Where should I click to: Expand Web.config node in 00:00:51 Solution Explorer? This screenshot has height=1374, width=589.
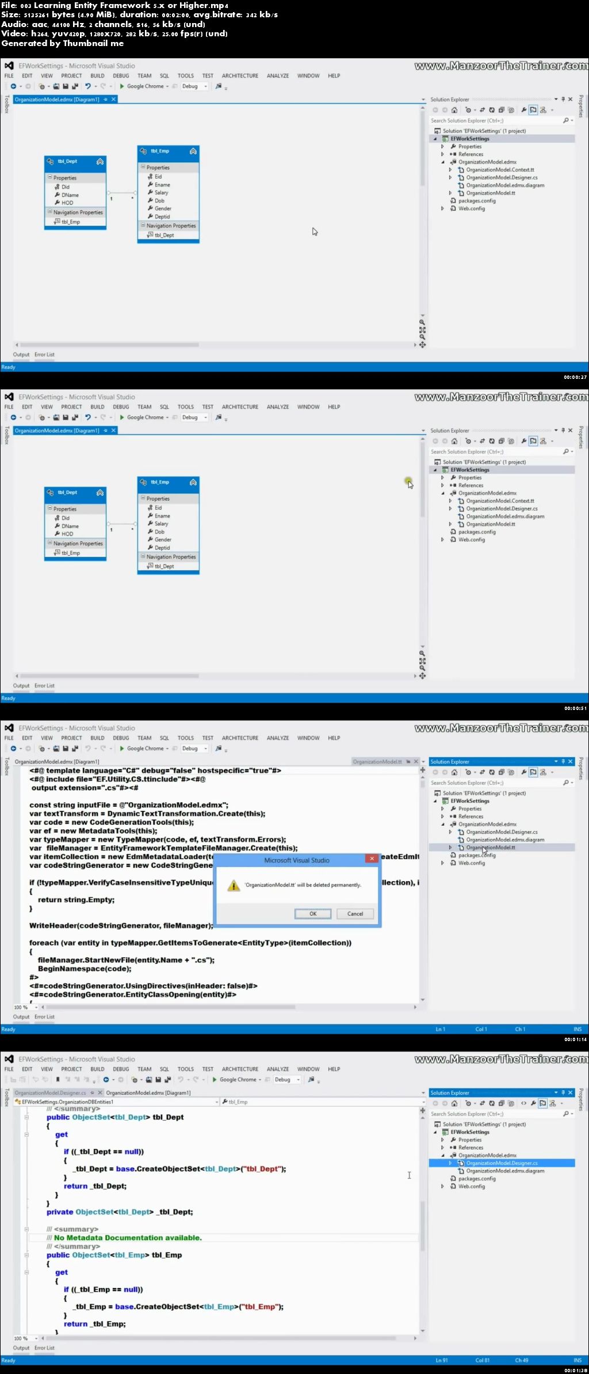click(442, 540)
